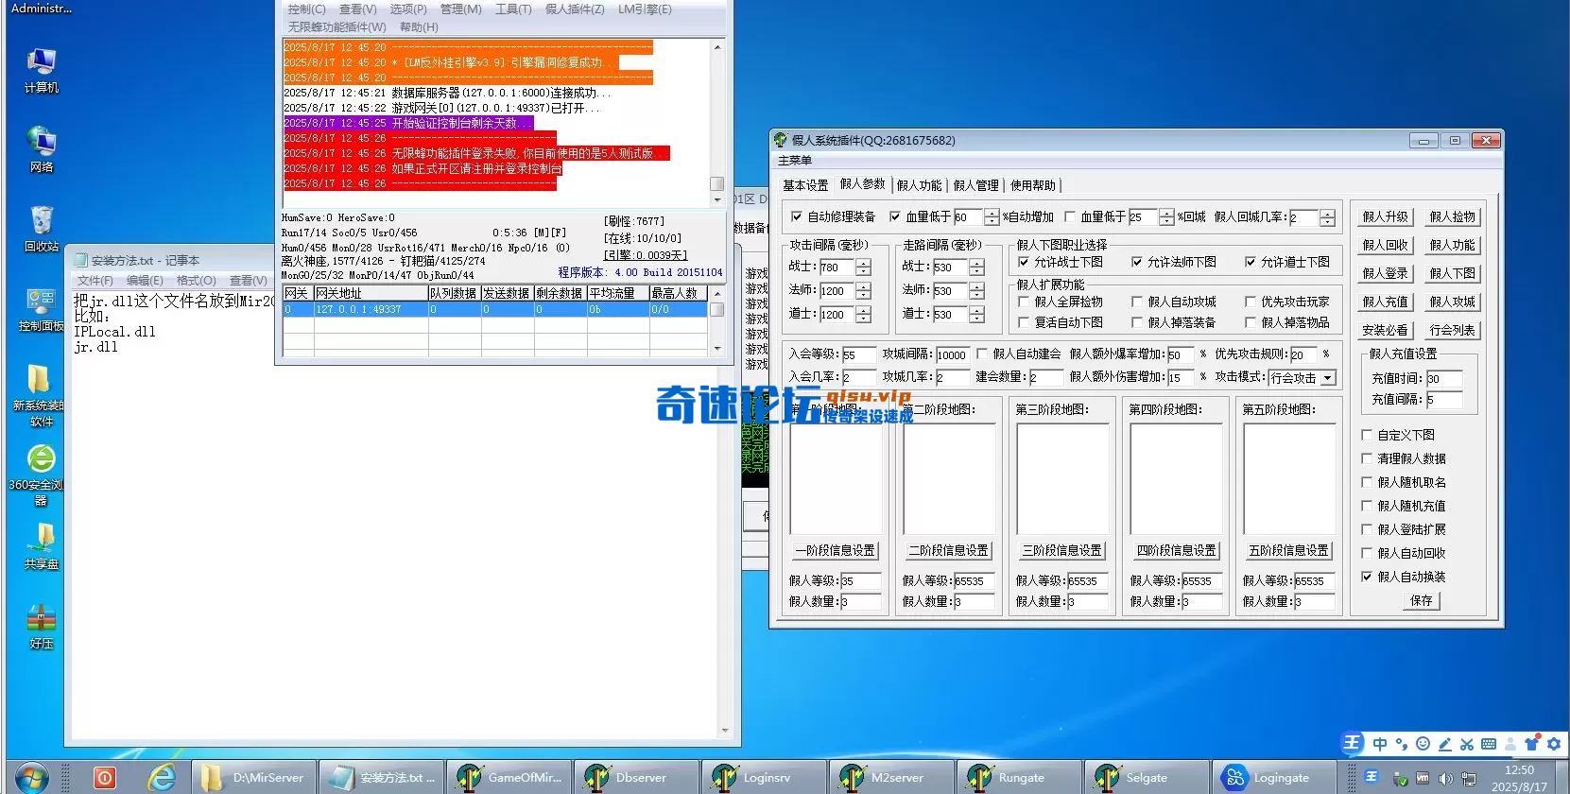The height and width of the screenshot is (794, 1570).
Task: Switch to D:\MirServer folder taskbar item
Action: pyautogui.click(x=253, y=778)
